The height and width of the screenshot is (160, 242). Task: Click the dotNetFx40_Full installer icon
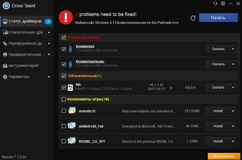click(72, 125)
